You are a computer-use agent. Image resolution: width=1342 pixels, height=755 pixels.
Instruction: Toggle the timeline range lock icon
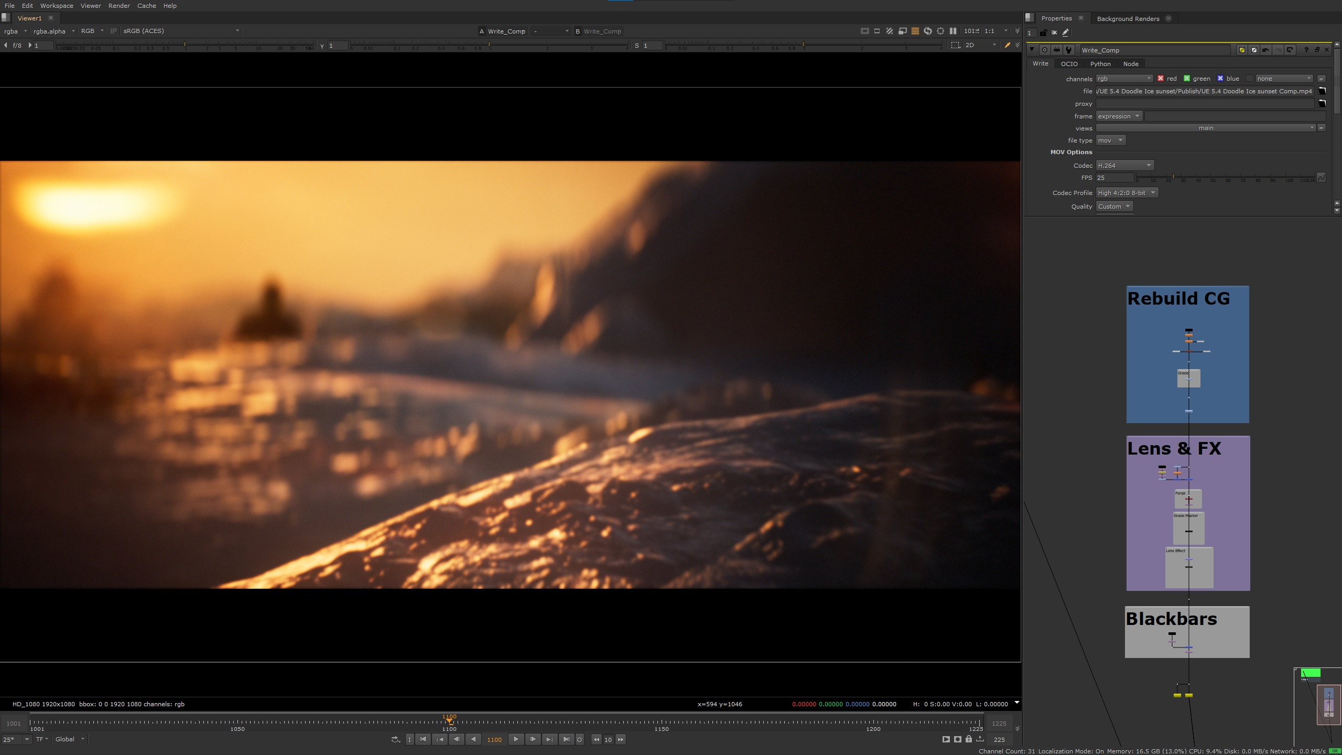coord(969,739)
